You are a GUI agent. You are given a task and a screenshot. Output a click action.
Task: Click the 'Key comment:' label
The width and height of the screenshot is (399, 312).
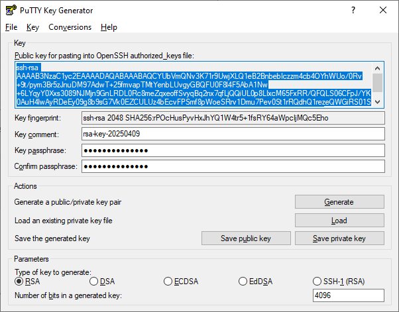click(x=36, y=134)
